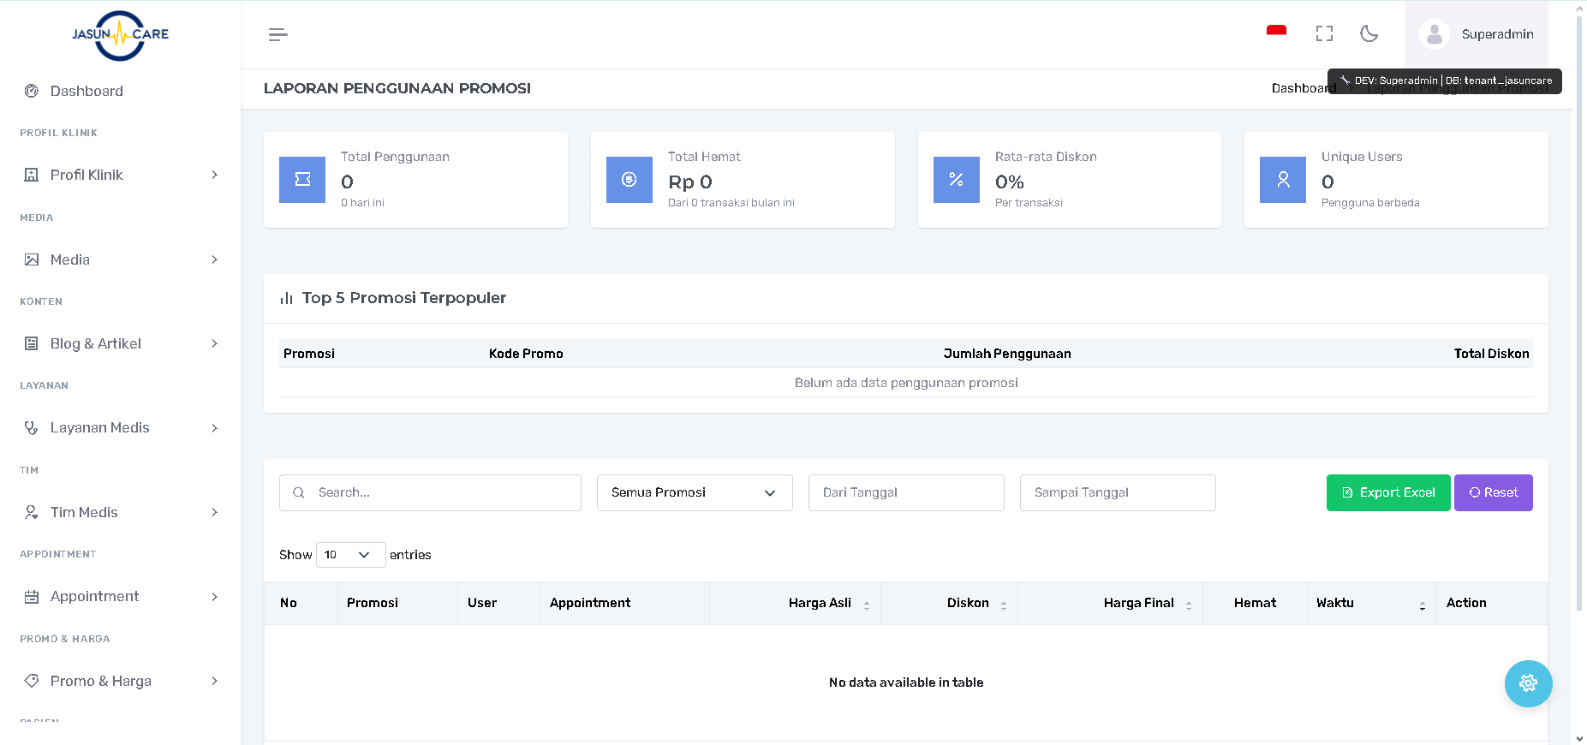
Task: Click the Unique Users person icon
Action: pos(1282,180)
